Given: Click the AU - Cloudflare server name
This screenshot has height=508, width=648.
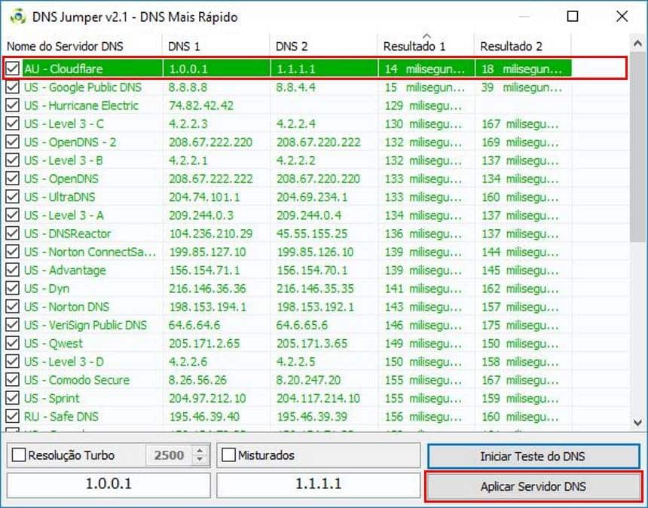Looking at the screenshot, I should pos(63,69).
